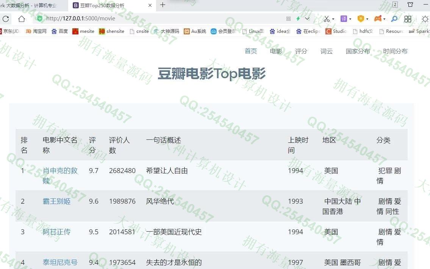
Task: Open the yen shield dropdown arrow
Action: click(x=367, y=19)
